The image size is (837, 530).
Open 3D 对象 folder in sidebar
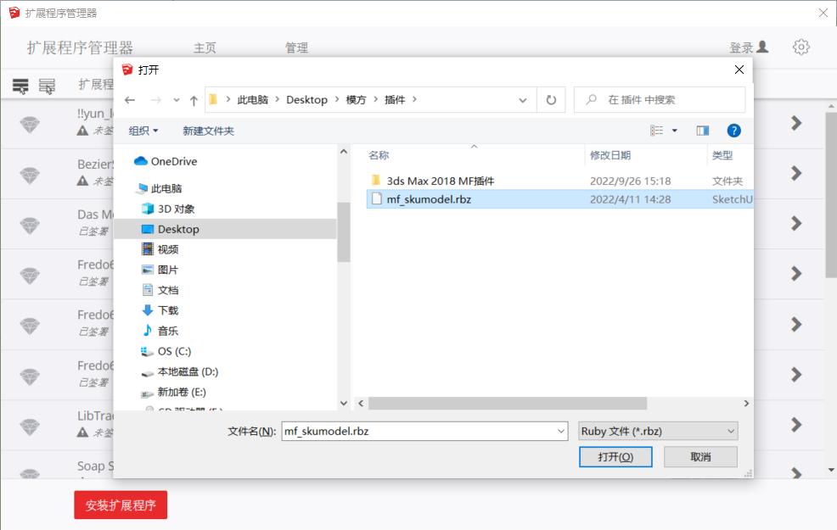pos(167,209)
